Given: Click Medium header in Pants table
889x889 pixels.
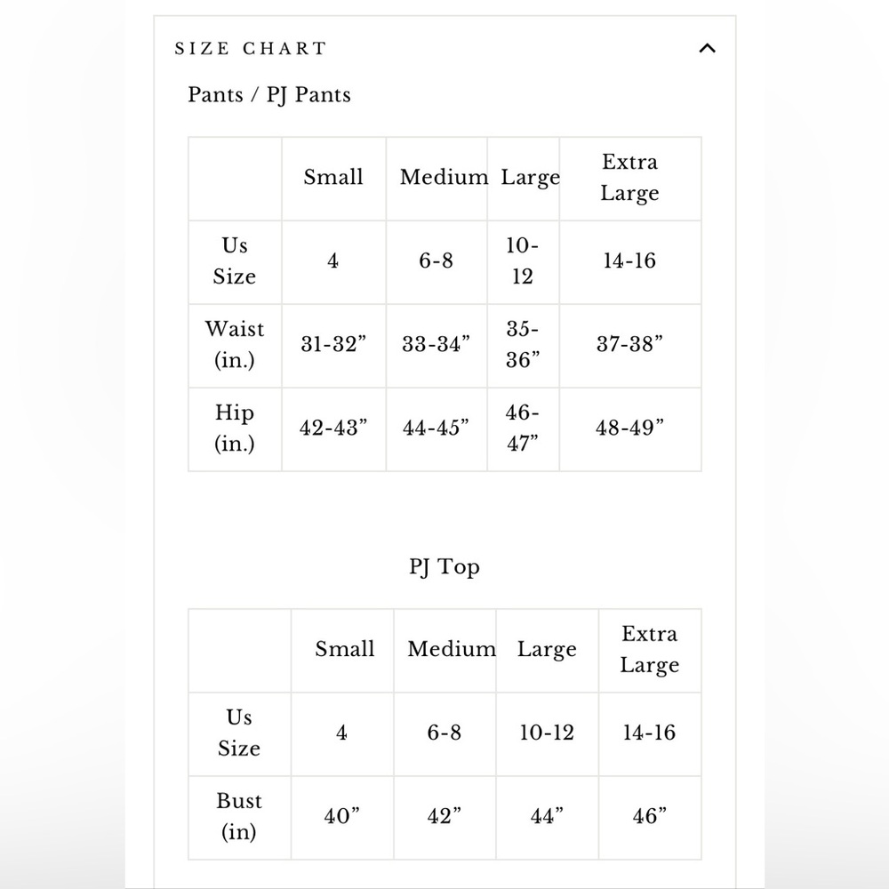Looking at the screenshot, I should [x=444, y=177].
